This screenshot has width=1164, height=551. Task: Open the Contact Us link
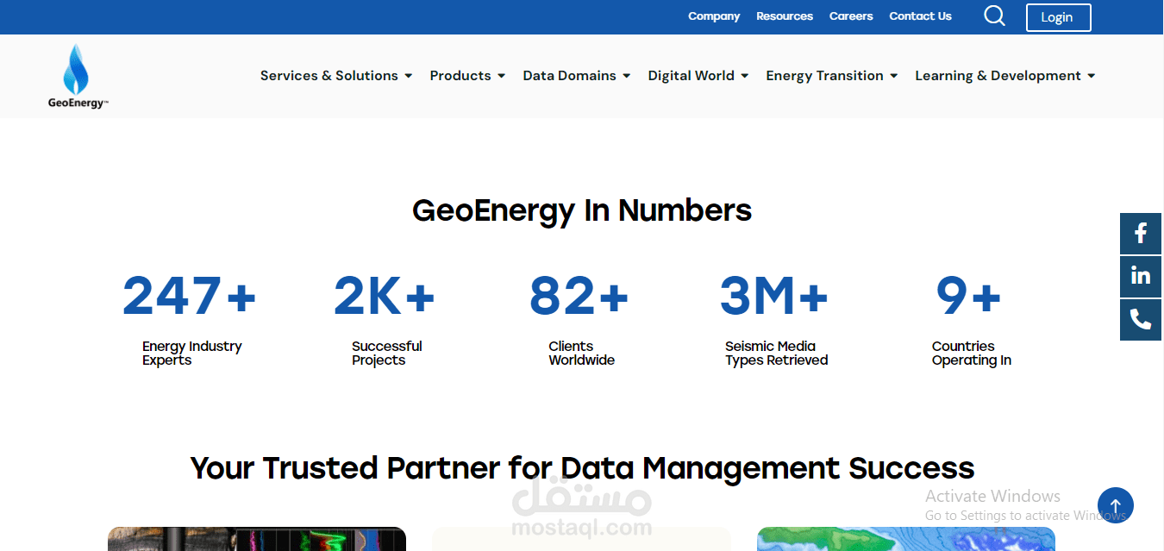pos(920,16)
